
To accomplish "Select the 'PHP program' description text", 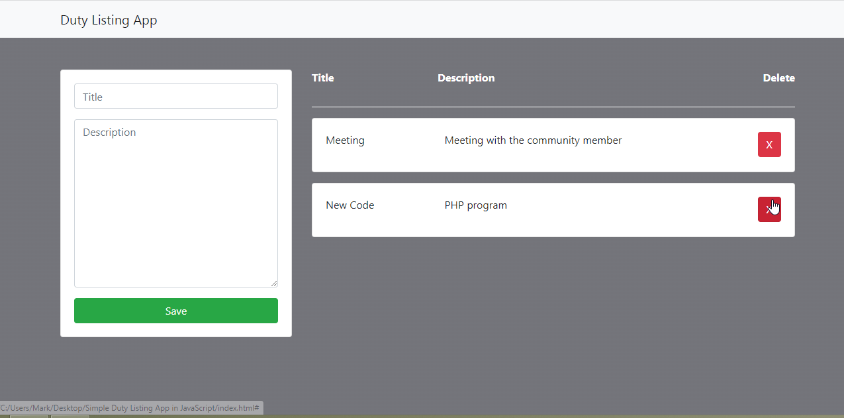I will coord(475,205).
